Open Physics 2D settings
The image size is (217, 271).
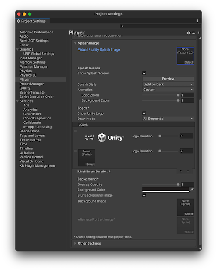tap(28, 75)
